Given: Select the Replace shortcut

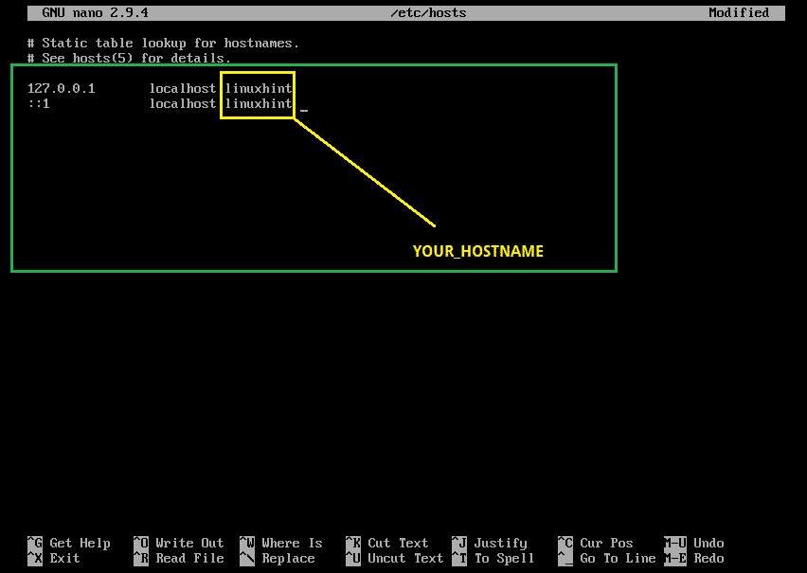Looking at the screenshot, I should tap(287, 558).
